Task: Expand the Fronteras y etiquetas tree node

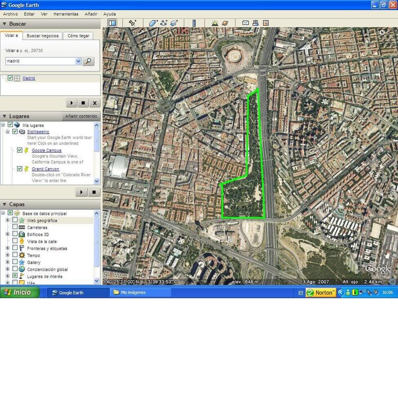Action: tap(7, 248)
